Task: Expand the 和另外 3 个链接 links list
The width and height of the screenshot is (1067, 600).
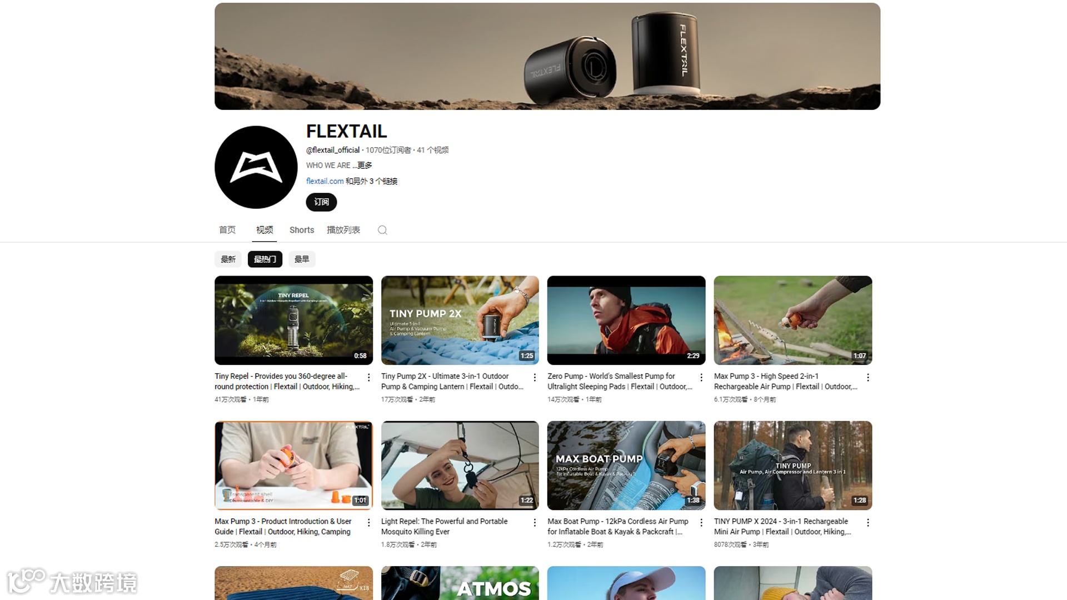Action: point(371,181)
